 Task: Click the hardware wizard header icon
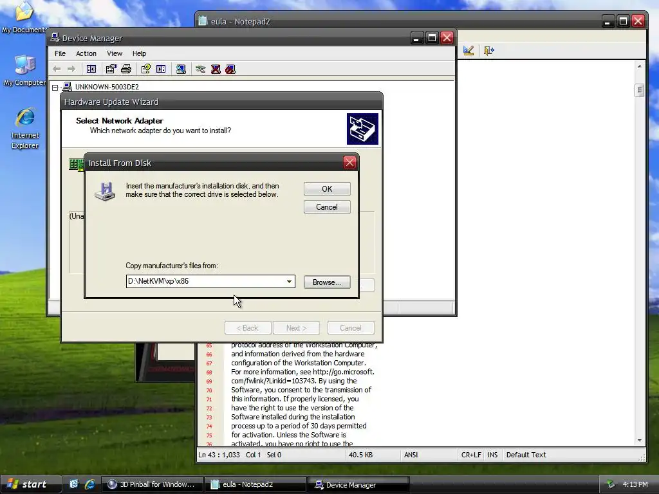point(362,129)
